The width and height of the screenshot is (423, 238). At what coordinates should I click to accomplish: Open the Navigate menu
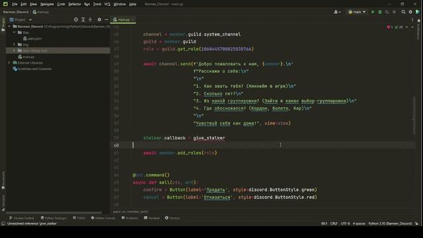(x=47, y=4)
